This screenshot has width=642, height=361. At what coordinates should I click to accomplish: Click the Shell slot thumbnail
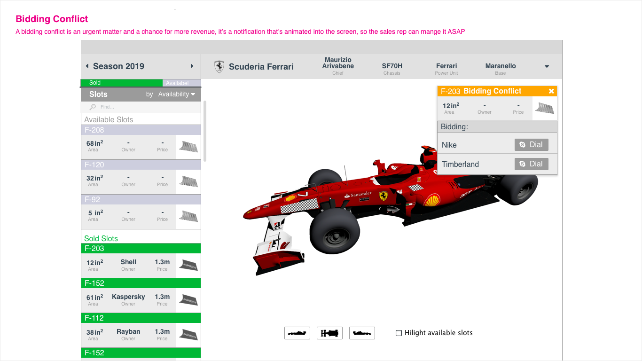188,266
